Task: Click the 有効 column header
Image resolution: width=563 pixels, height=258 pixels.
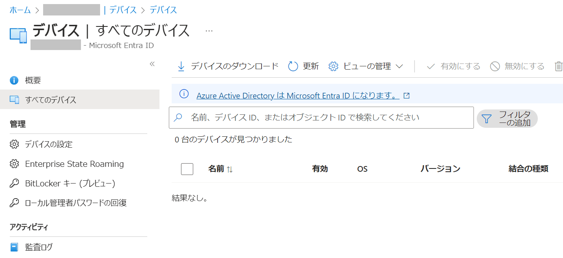Action: 320,168
